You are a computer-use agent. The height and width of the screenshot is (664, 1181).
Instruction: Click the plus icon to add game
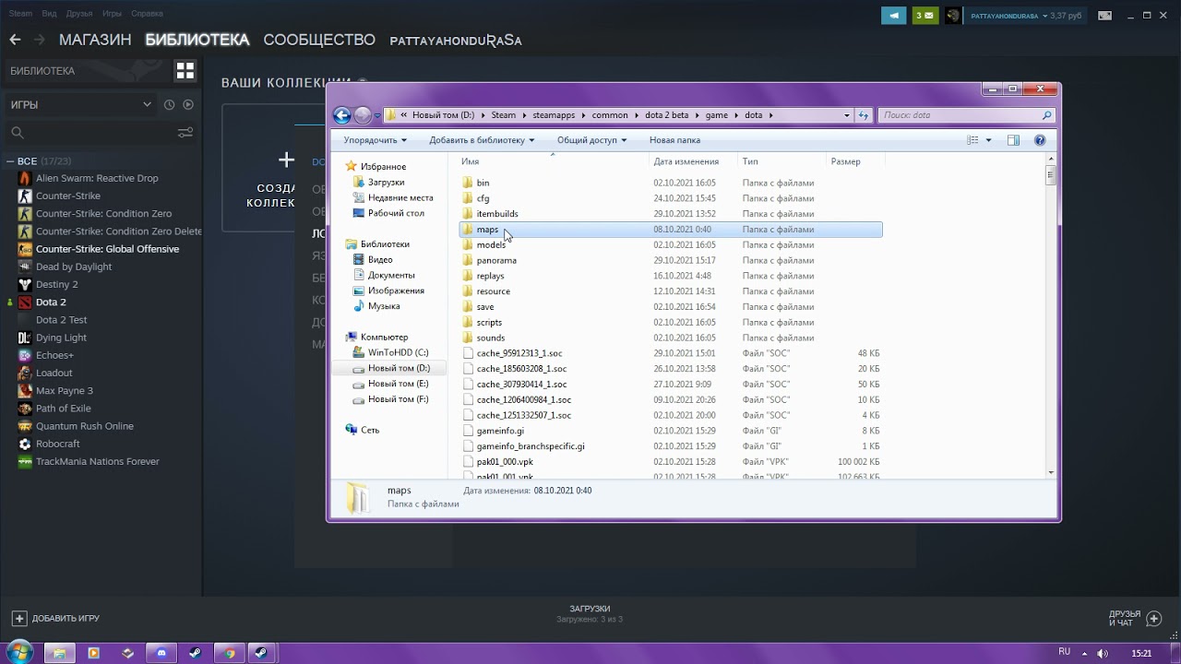(18, 618)
